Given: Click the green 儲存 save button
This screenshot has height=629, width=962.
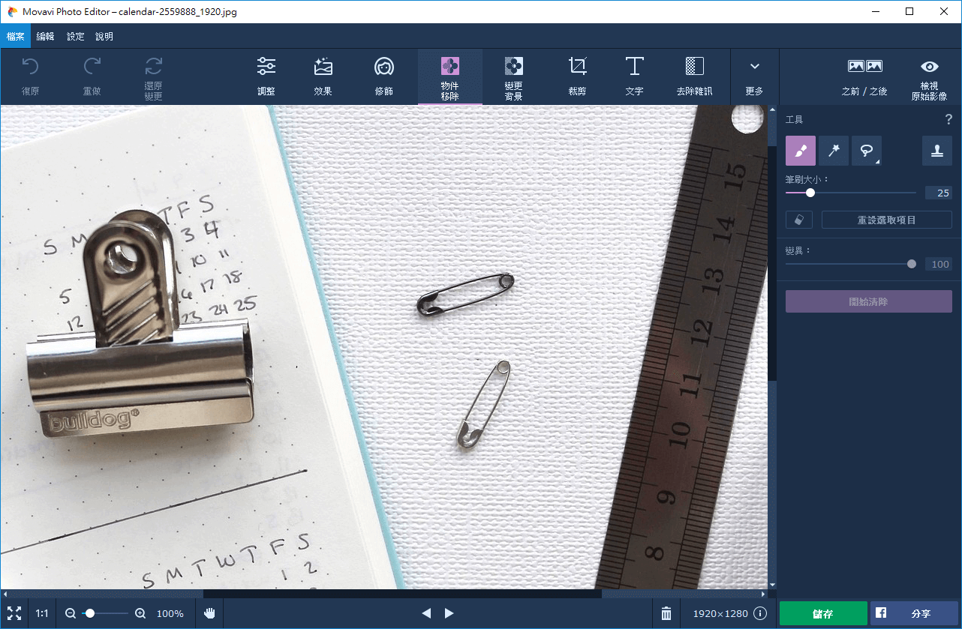Looking at the screenshot, I should coord(822,613).
